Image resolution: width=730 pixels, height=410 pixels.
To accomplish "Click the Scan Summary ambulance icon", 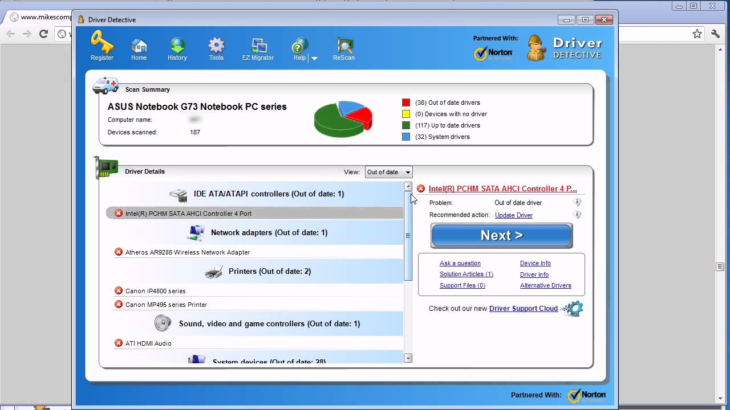I will click(106, 86).
